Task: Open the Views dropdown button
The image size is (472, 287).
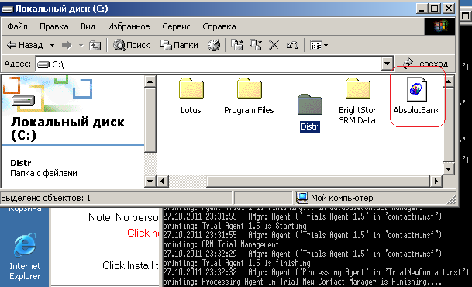Action: pos(319,46)
